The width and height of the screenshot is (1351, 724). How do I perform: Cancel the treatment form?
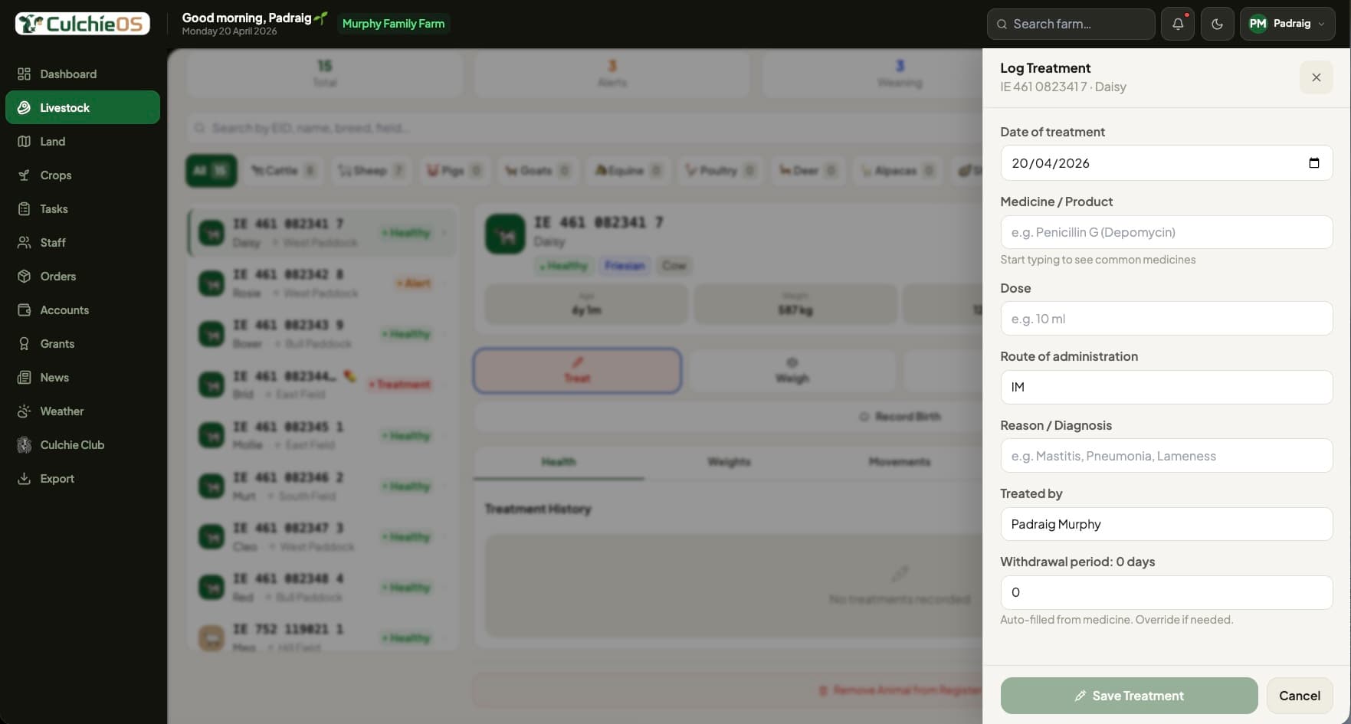[x=1299, y=696]
